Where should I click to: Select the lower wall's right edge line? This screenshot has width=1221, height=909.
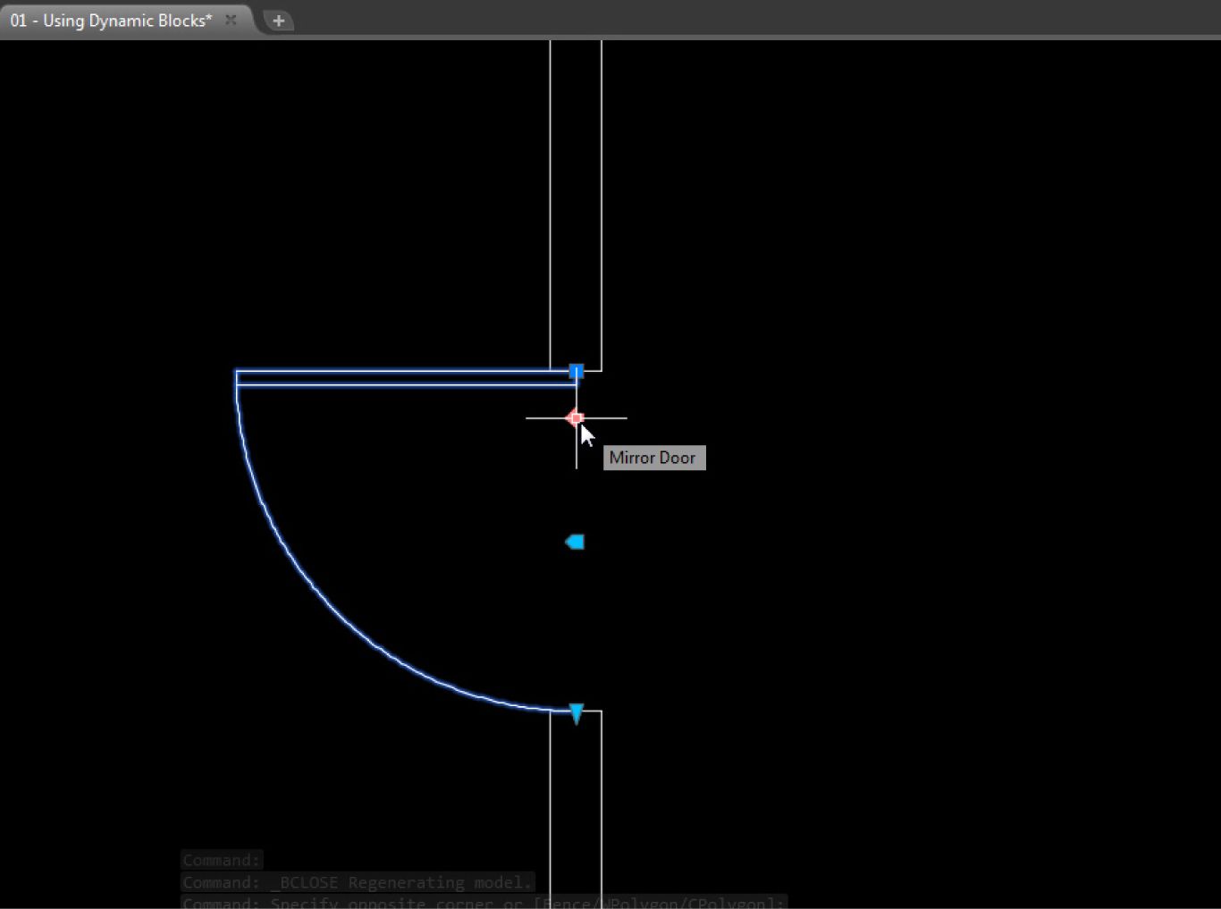(x=602, y=804)
